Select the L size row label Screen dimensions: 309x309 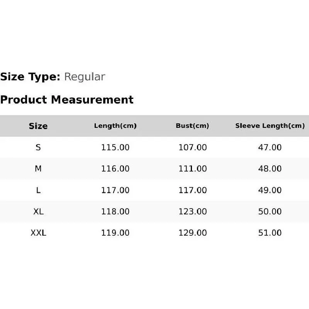tap(38, 190)
